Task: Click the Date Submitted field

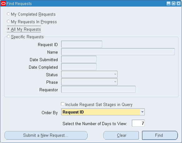Action: tap(79, 59)
